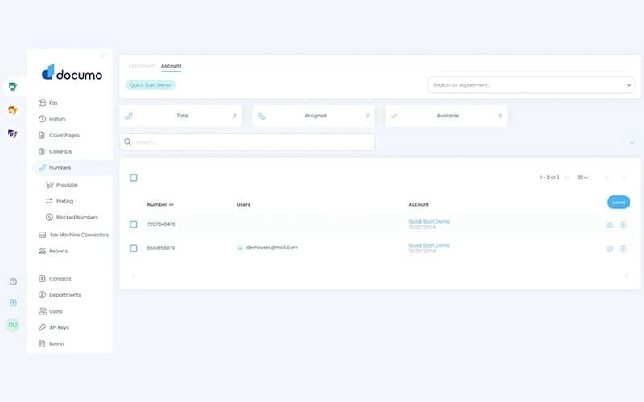Switch to the faded tab left of Account
This screenshot has height=402, width=644.
click(142, 66)
